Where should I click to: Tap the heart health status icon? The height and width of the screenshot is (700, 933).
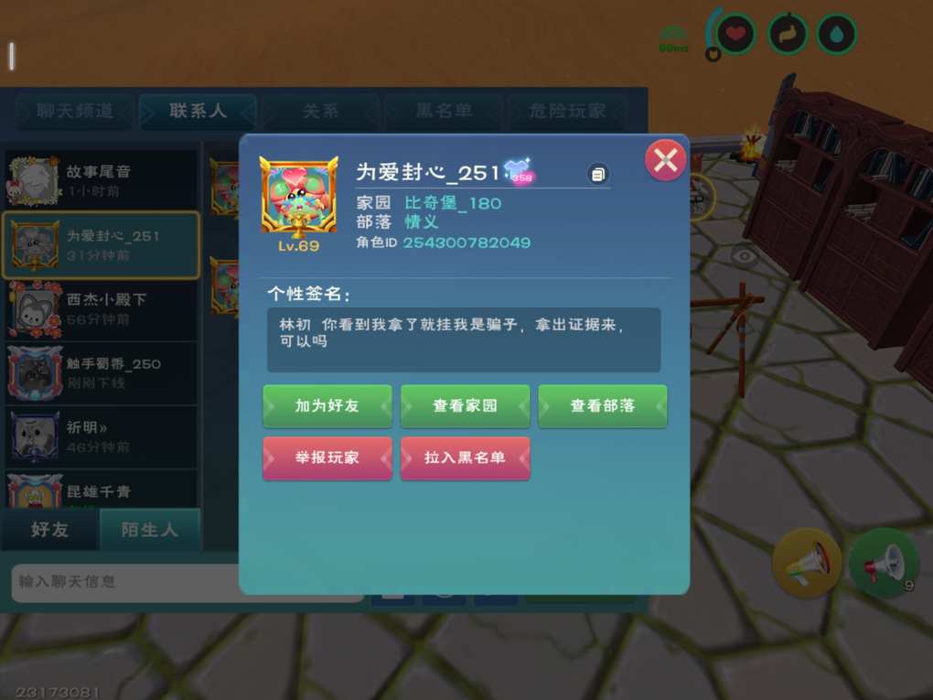click(736, 34)
